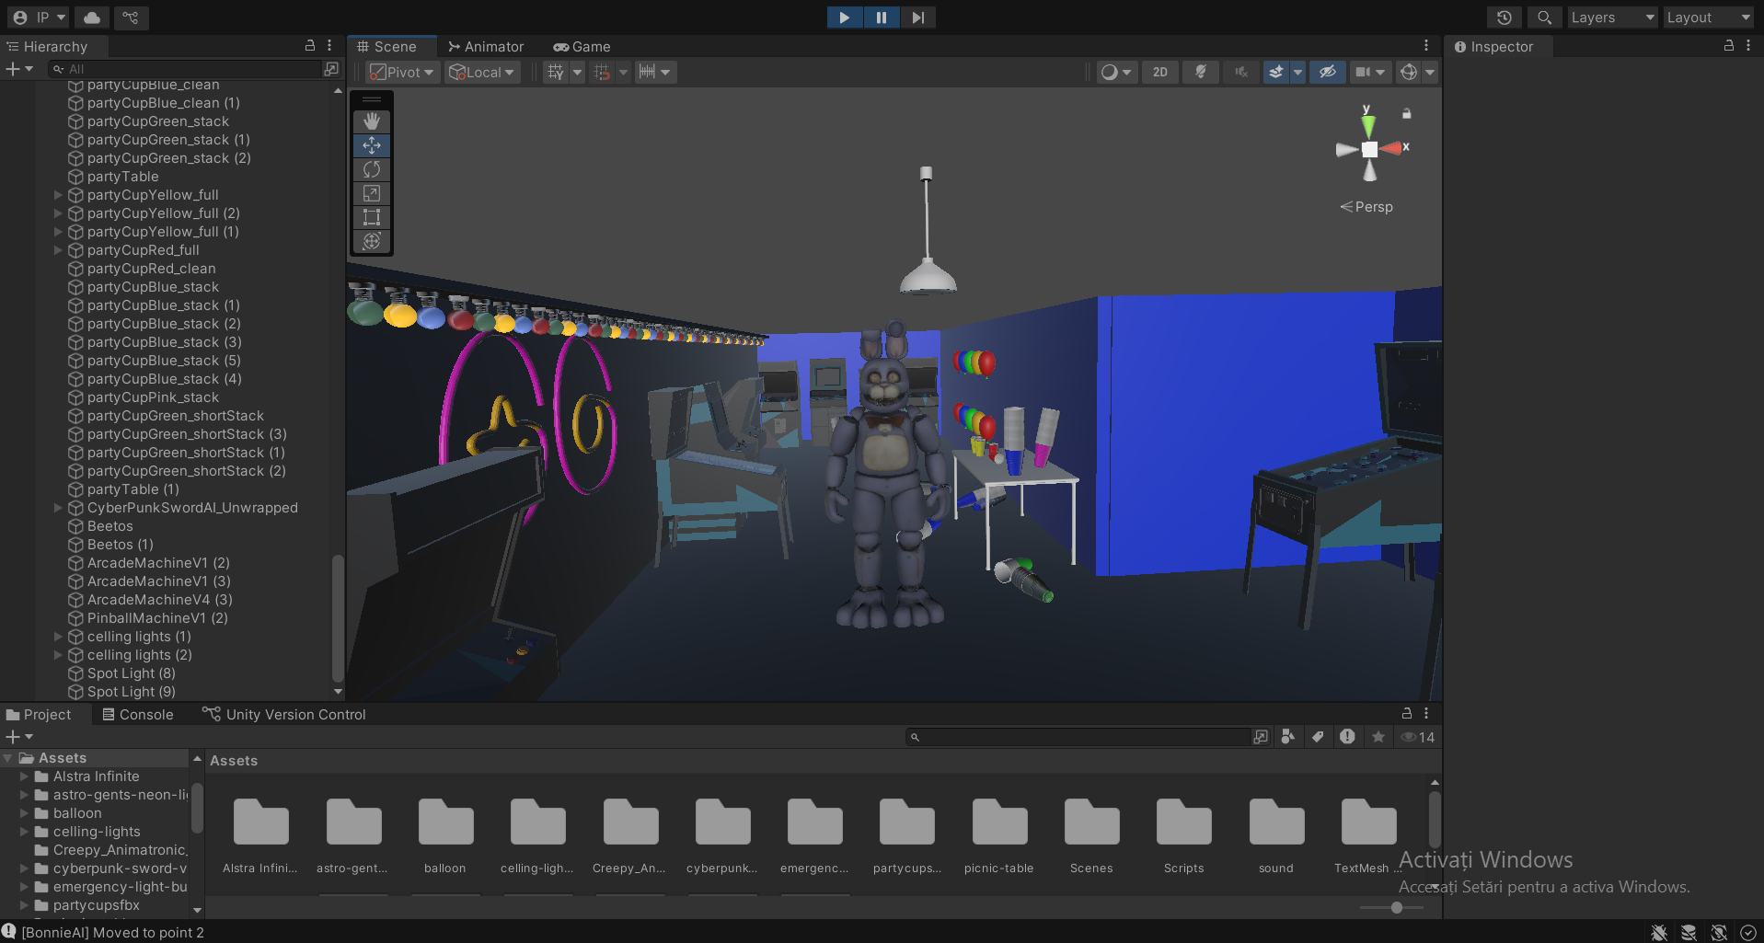
Task: Toggle favorites star filter in Project
Action: click(1378, 737)
